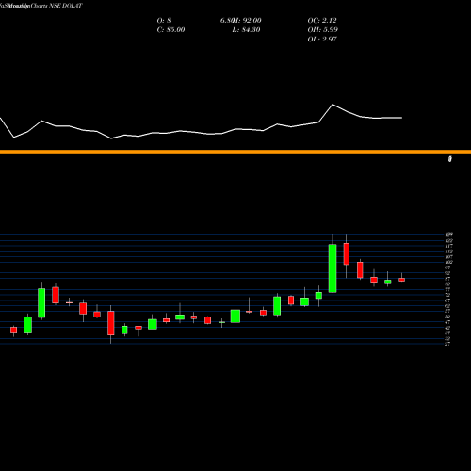This screenshot has width=471, height=471.
Task: Click the 52 price axis label
Action: coord(447,317)
